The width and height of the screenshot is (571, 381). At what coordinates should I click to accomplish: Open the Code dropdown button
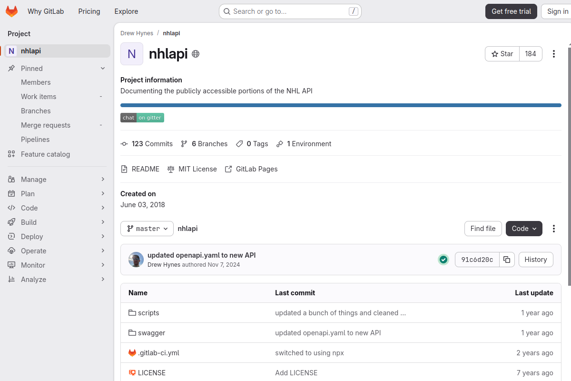tap(524, 229)
